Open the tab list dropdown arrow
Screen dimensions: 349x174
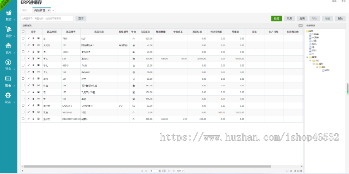coord(54,10)
